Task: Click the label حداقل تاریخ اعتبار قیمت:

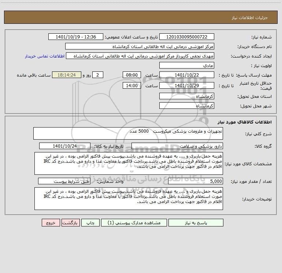Action: tap(256, 86)
